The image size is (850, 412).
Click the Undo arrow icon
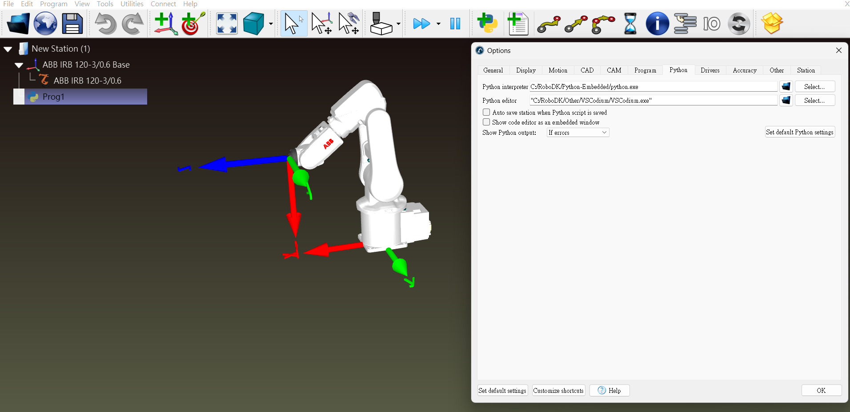click(x=105, y=24)
